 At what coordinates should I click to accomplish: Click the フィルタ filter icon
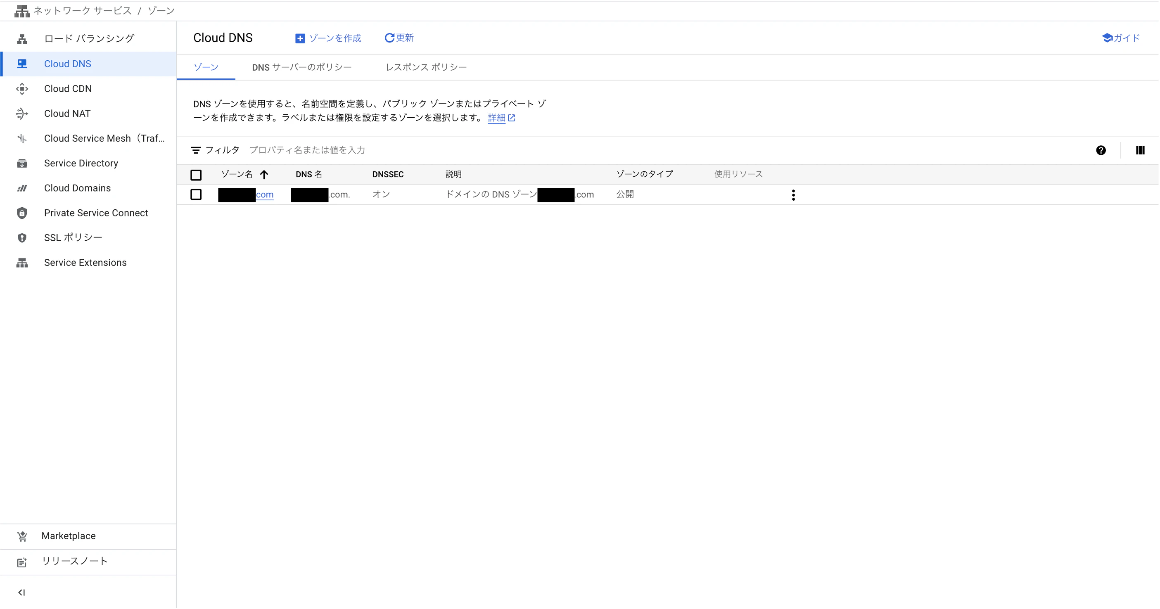click(x=196, y=150)
